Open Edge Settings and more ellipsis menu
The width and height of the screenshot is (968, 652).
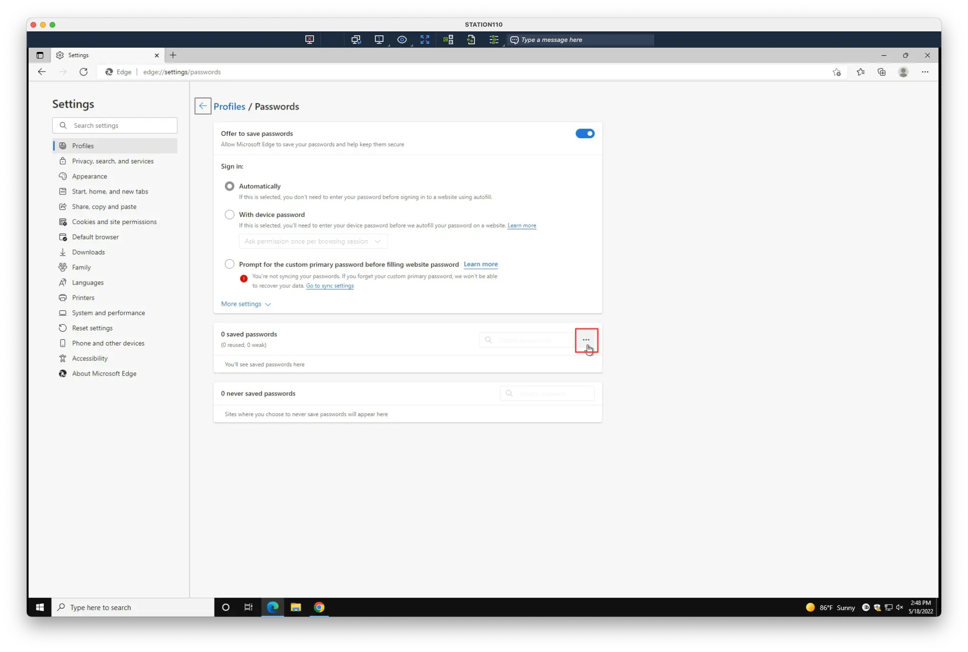(925, 72)
